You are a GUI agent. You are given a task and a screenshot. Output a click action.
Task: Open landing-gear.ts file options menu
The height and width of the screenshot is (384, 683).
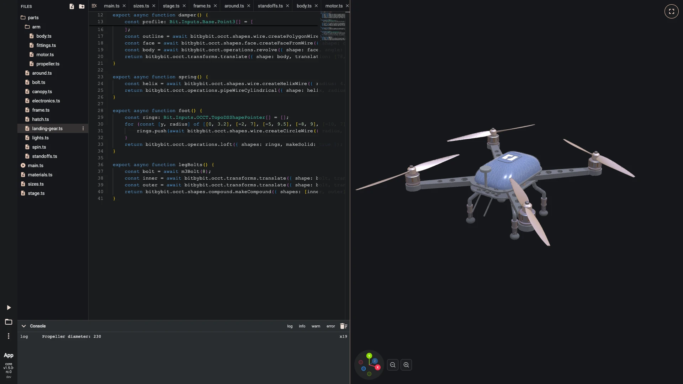[x=83, y=128]
